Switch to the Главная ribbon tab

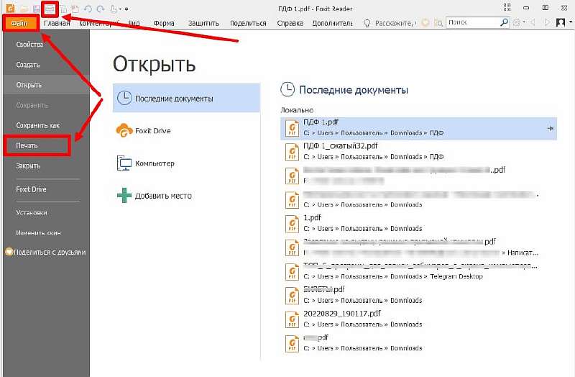[x=57, y=23]
